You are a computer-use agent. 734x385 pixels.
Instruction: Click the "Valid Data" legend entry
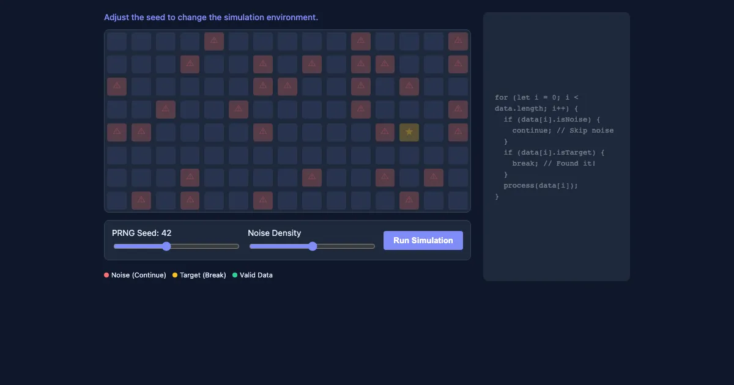253,275
